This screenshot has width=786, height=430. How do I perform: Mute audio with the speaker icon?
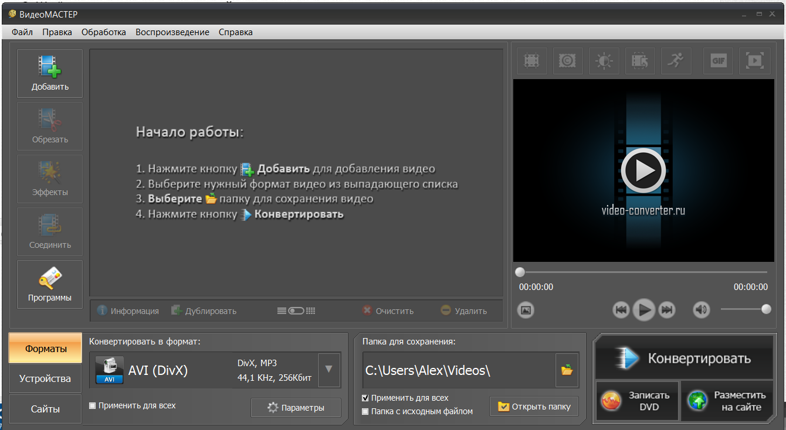[x=701, y=310]
